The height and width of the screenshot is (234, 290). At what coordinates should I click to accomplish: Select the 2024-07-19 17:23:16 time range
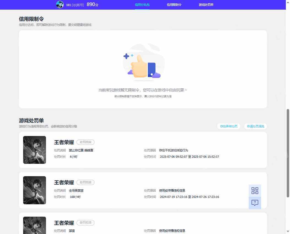click(x=189, y=197)
